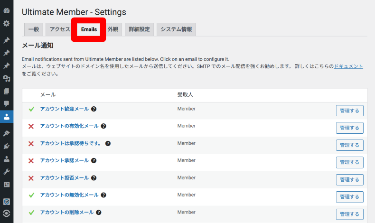375x223 pixels.
Task: Open the Tools wrench icon
Action: coord(7,172)
